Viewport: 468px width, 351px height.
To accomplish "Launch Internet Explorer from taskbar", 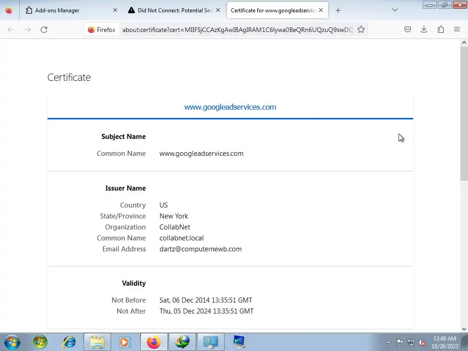I will 69,342.
